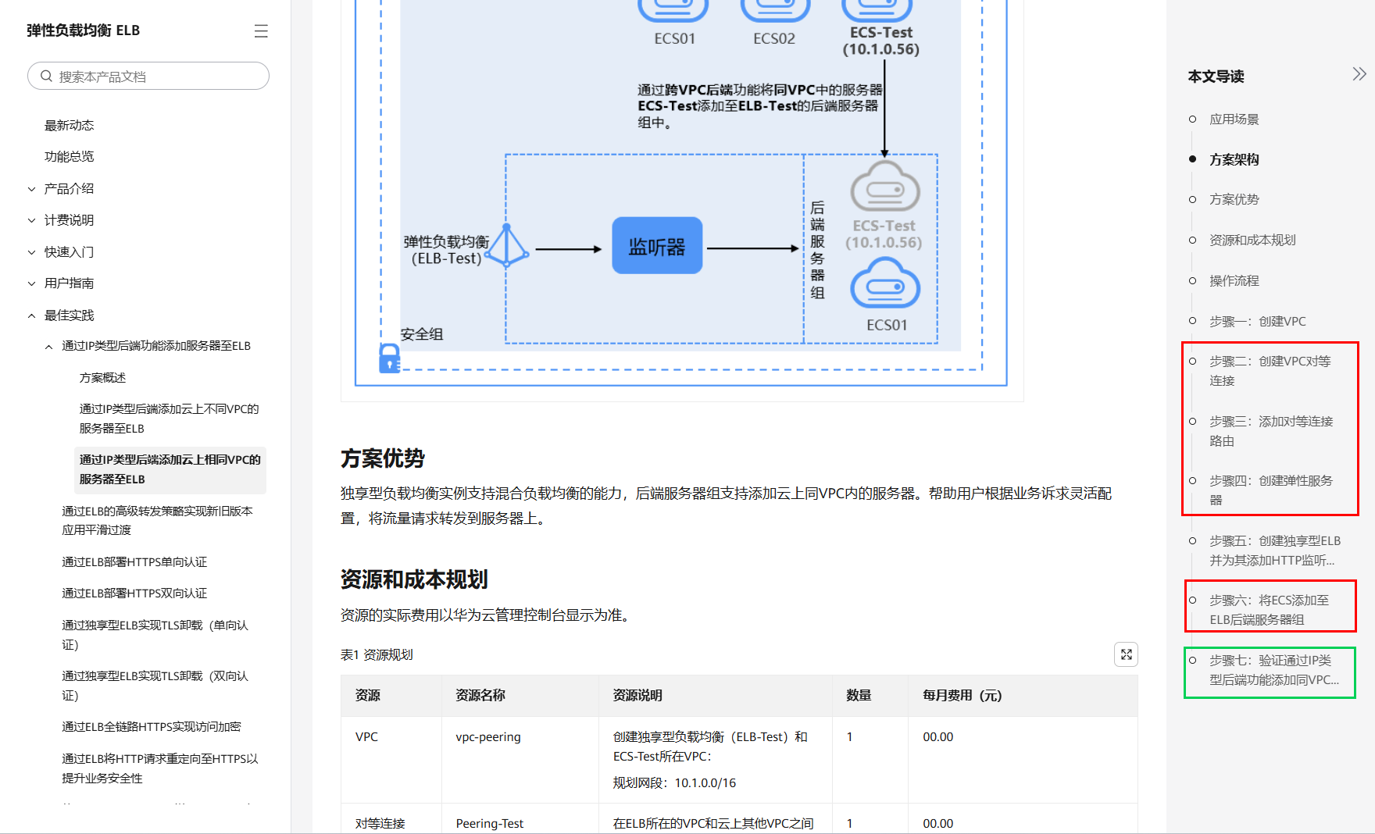Image resolution: width=1375 pixels, height=834 pixels.
Task: Open 通过ELB将HTTP请求重定向至HTTPS article
Action: (160, 768)
